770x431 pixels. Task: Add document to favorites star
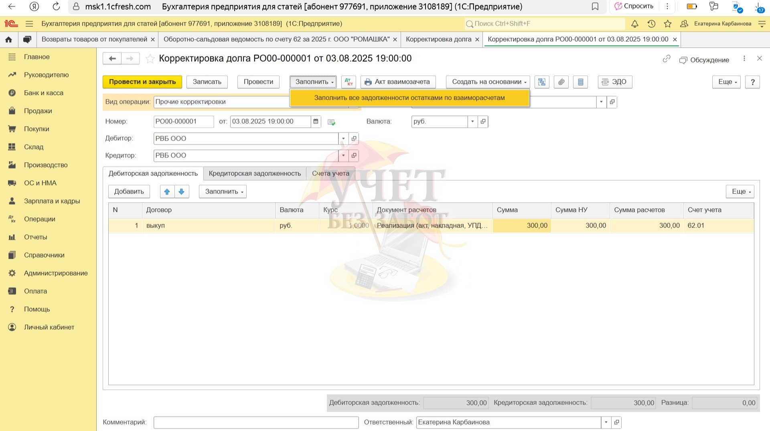150,59
